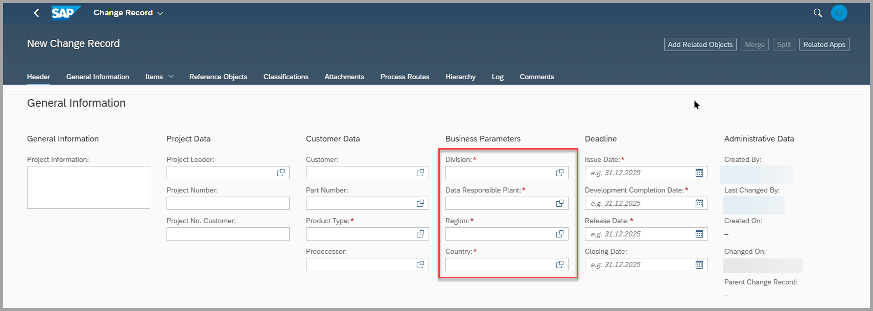Open value help for Division field

coord(560,173)
